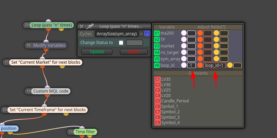The width and height of the screenshot is (277, 138).
Task: Enable the Change Status to checkbox
Action: click(x=121, y=43)
